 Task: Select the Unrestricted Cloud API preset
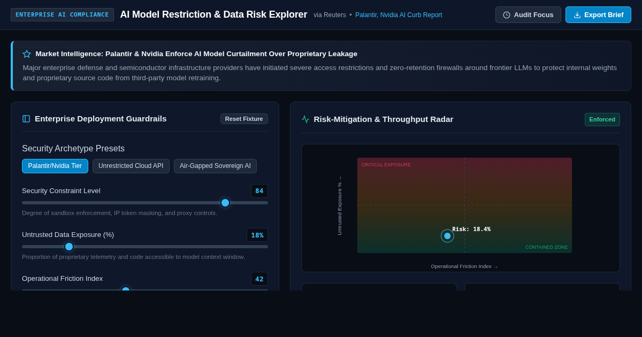131,166
